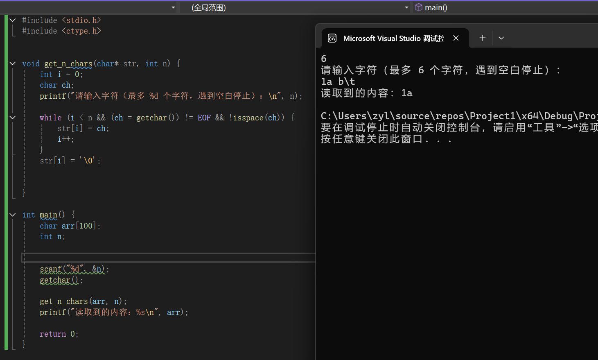
Task: Click the #include <ctype.h> line
Action: pyautogui.click(x=61, y=31)
